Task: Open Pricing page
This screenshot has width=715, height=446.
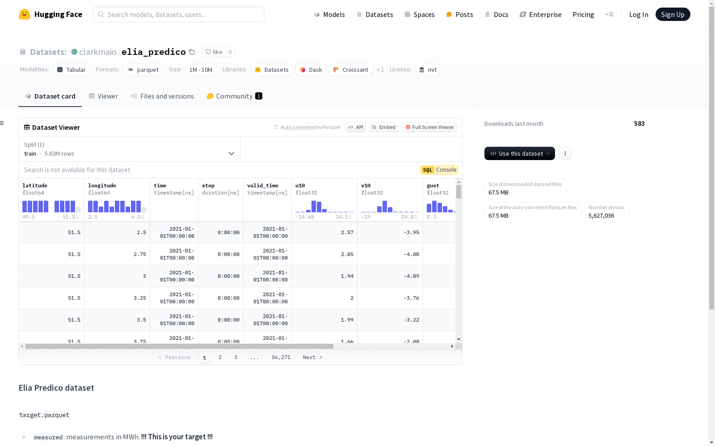Action: pos(583,14)
